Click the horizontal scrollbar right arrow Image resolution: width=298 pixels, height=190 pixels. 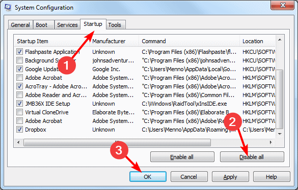270,142
